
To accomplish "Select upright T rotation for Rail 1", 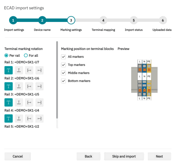I will [x=8, y=70].
